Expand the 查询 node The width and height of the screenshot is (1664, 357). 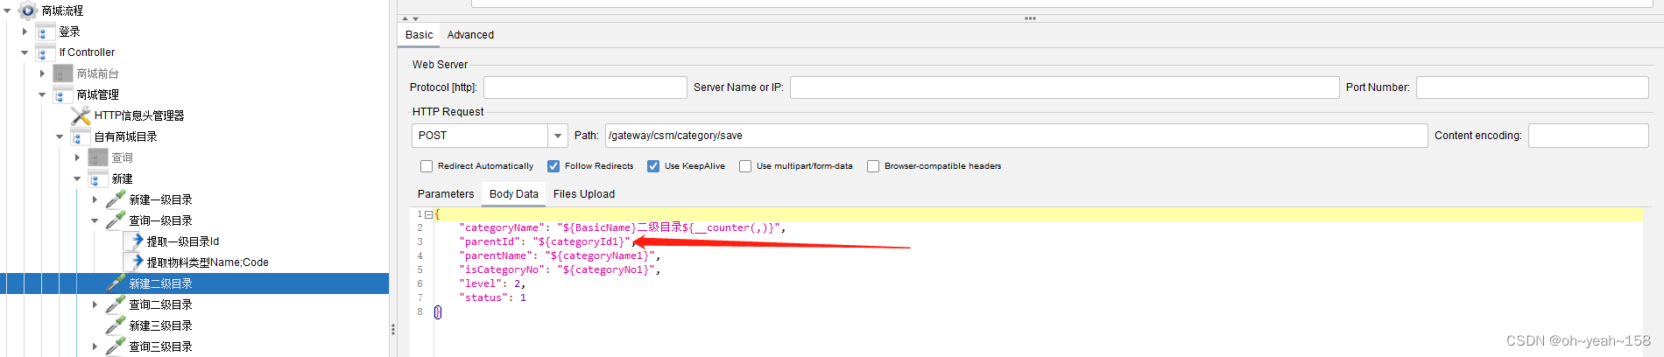pos(77,157)
